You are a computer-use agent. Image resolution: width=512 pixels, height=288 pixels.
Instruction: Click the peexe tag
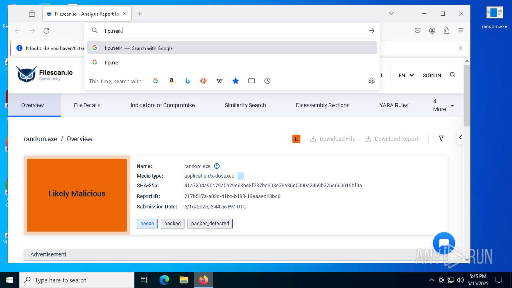(x=147, y=224)
